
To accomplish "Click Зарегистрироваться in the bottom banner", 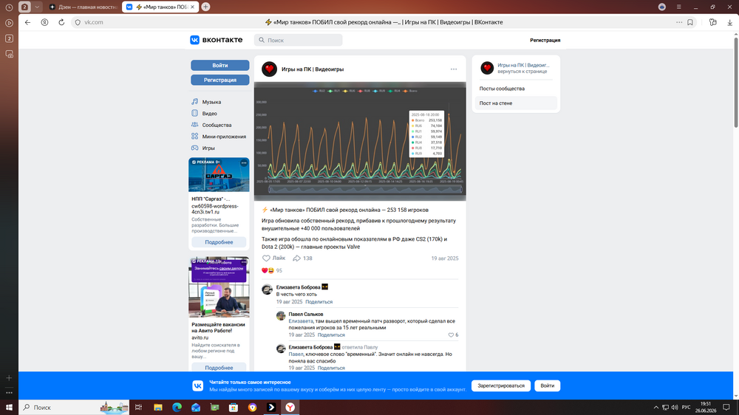I will tap(501, 385).
